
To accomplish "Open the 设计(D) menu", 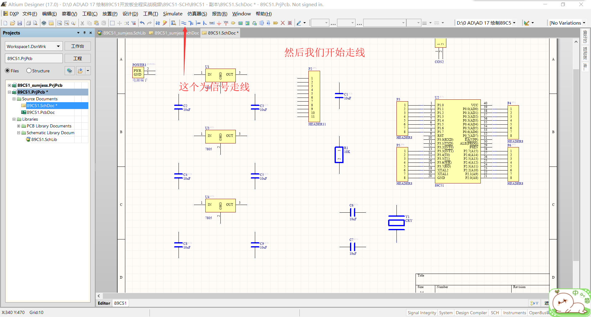I will tap(130, 14).
